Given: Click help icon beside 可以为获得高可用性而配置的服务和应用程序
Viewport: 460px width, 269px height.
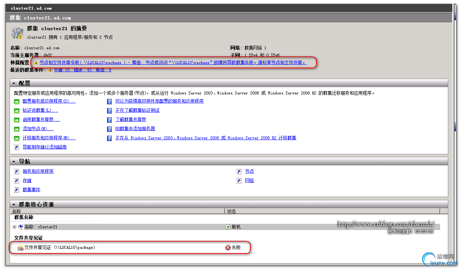Looking at the screenshot, I should (x=109, y=101).
